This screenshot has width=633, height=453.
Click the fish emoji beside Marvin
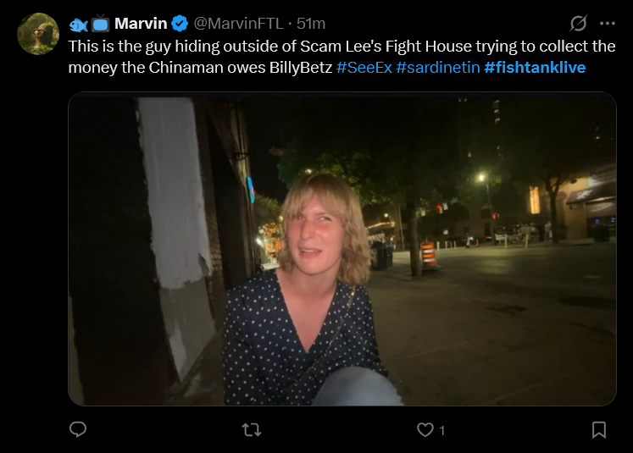(78, 25)
